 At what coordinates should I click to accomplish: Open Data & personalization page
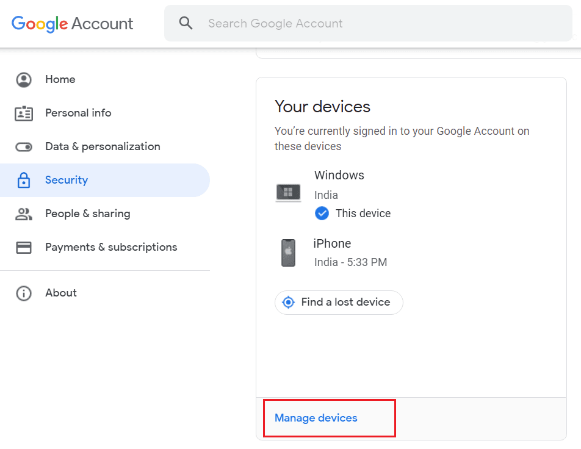click(x=103, y=146)
